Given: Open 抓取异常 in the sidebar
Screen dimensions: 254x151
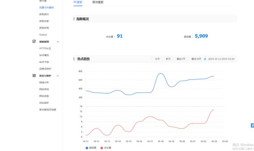Looking at the screenshot, I should click(44, 28).
